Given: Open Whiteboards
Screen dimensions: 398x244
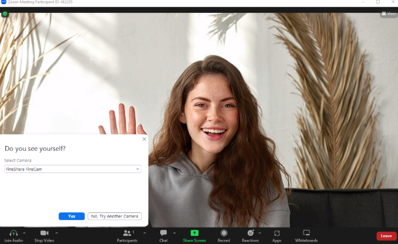Looking at the screenshot, I should (x=306, y=236).
